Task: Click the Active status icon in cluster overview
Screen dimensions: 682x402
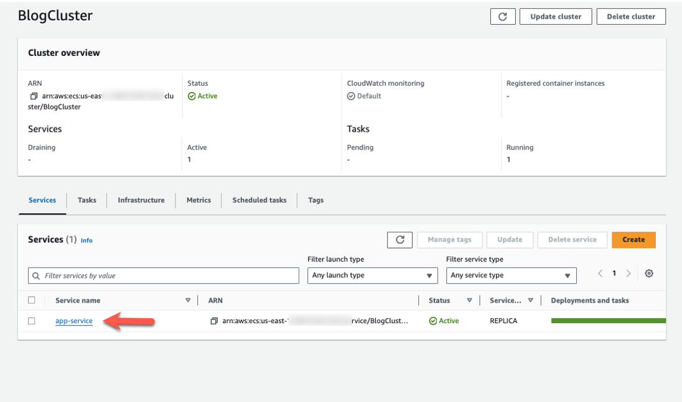Action: click(191, 96)
